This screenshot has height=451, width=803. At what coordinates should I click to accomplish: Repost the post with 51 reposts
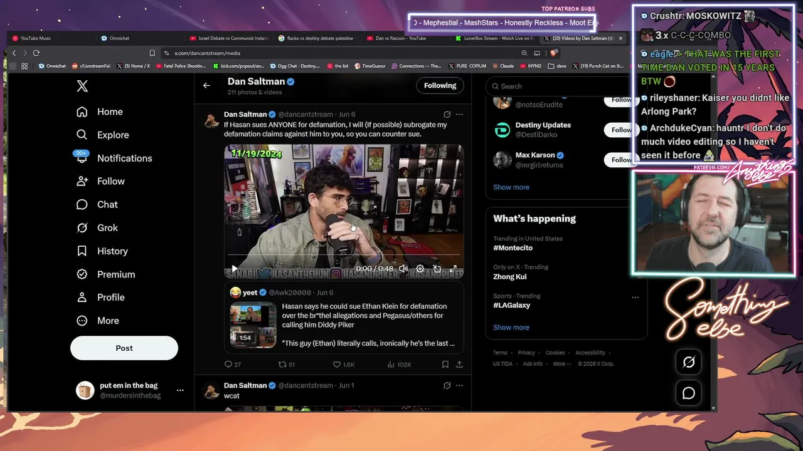(287, 364)
